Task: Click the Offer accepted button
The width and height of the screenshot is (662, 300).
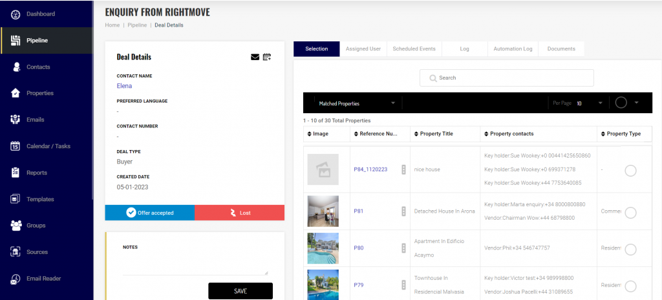Action: [x=150, y=213]
